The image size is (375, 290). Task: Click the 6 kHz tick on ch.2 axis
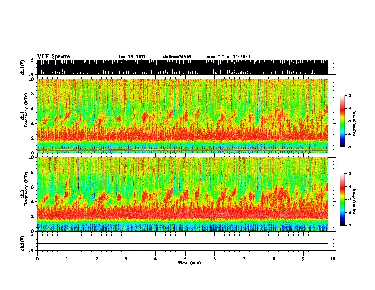pyautogui.click(x=33, y=187)
